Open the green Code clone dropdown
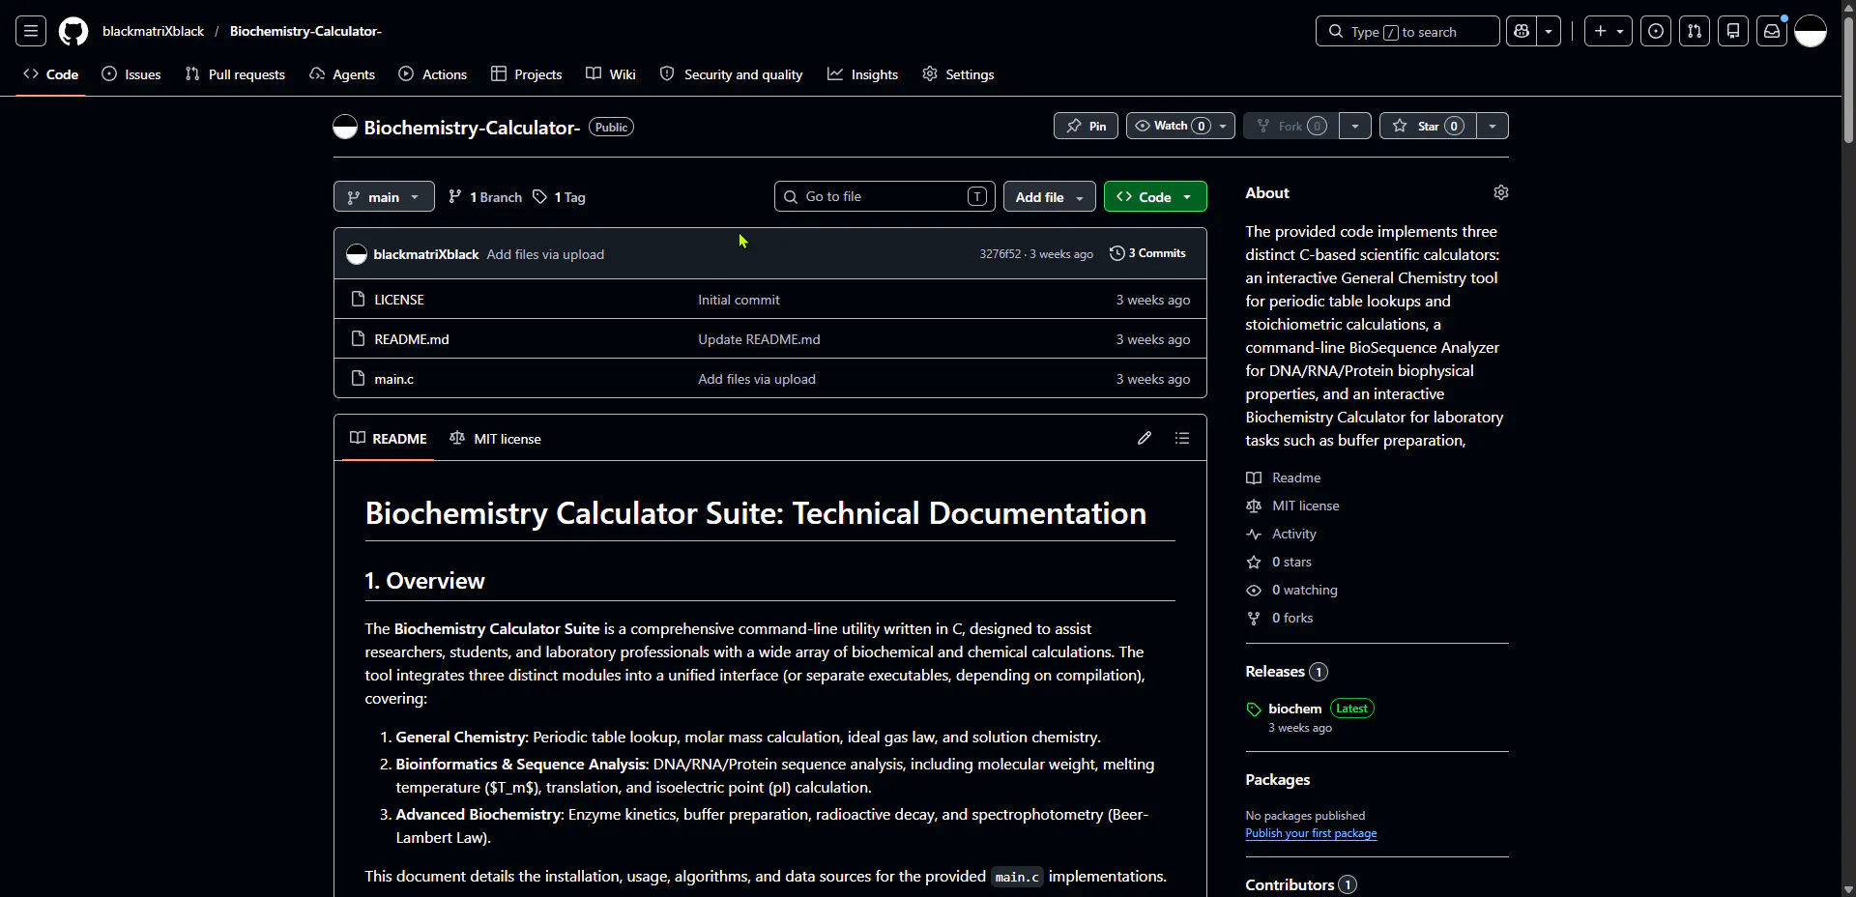The width and height of the screenshot is (1856, 897). point(1155,196)
